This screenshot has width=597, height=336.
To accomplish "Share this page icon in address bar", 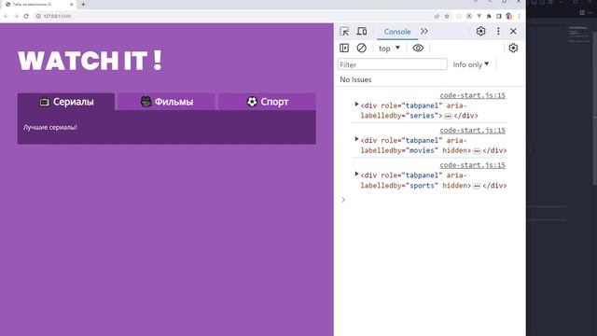I will pyautogui.click(x=437, y=16).
